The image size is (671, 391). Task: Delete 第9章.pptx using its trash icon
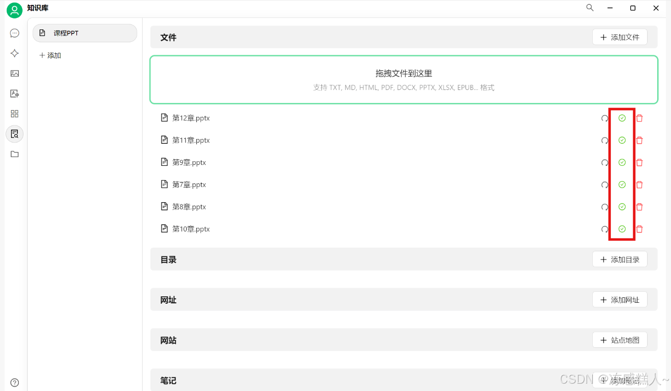coord(639,162)
